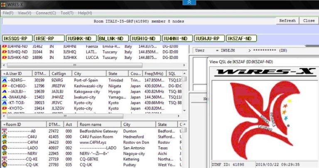
Task: Select Faenza city cell for IU4HNI
Action: point(92,46)
